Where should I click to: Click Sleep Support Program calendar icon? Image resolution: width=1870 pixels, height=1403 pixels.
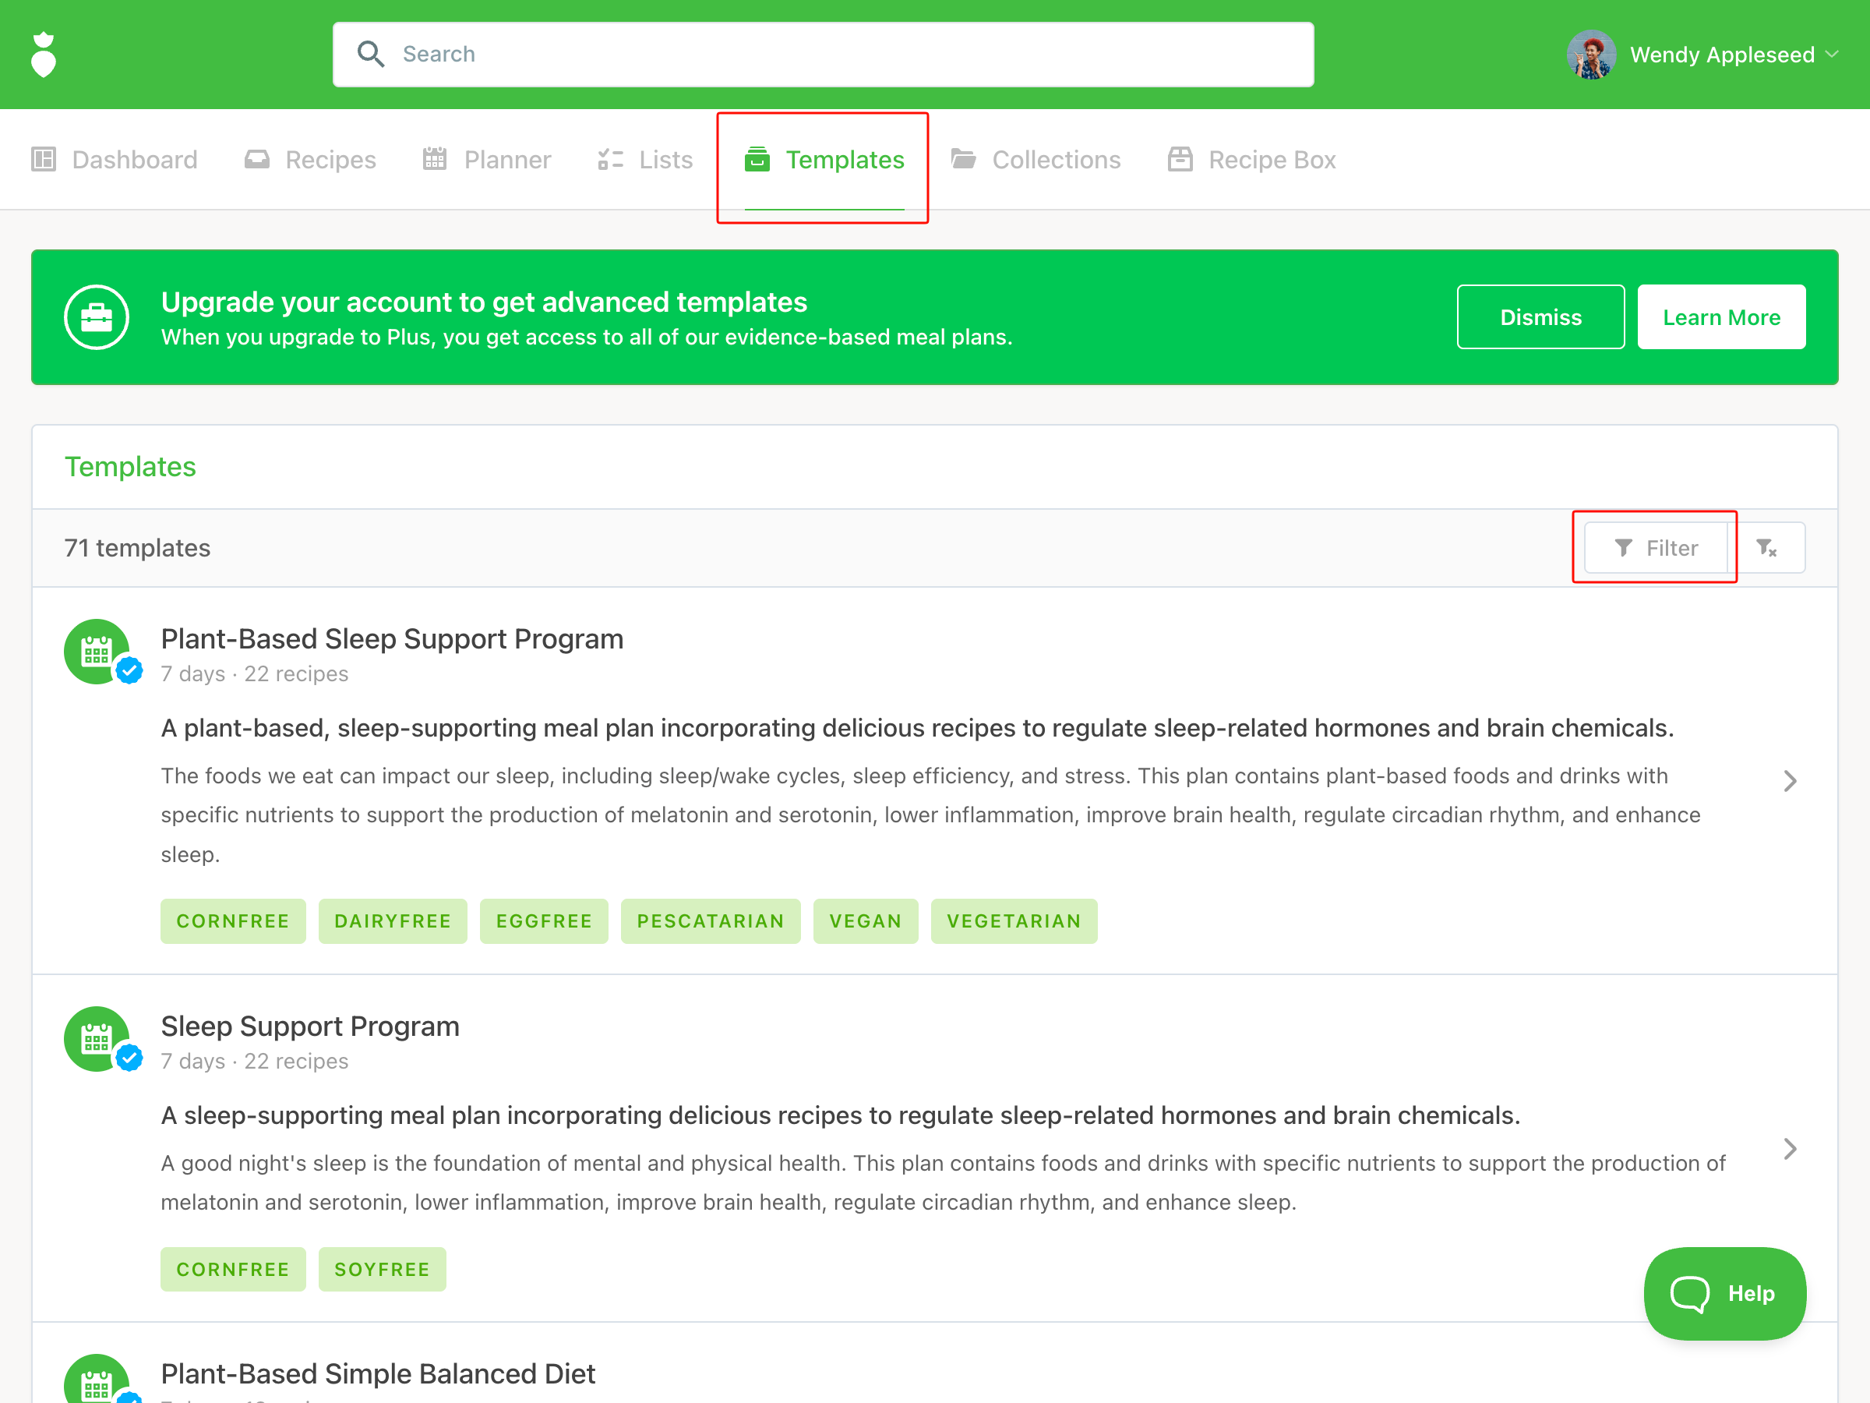[x=97, y=1038]
